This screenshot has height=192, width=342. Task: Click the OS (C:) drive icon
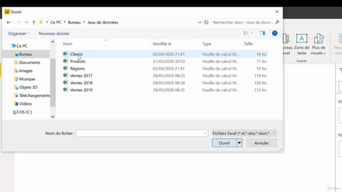(x=15, y=112)
